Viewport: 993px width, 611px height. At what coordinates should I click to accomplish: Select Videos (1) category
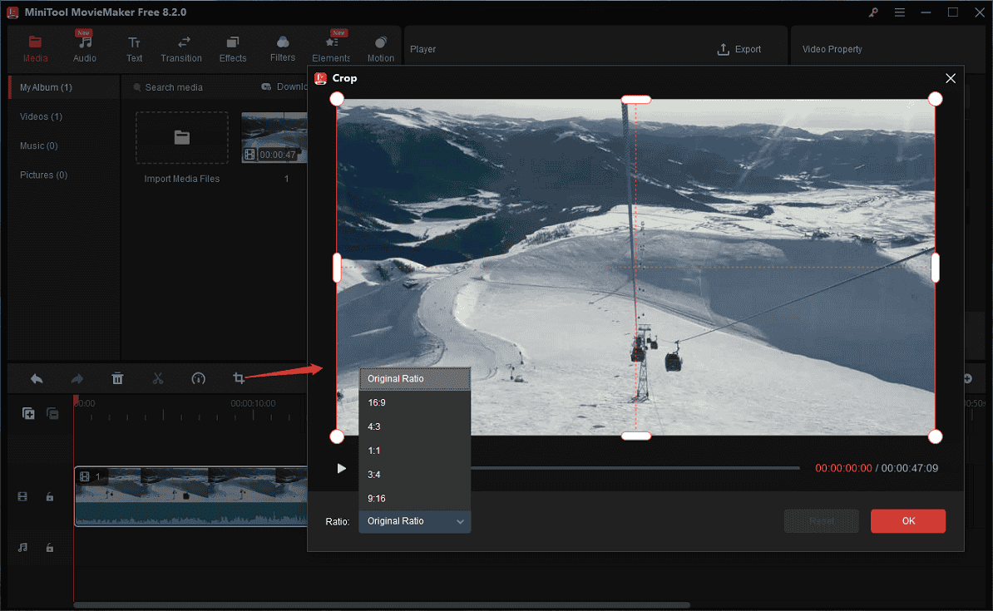click(41, 116)
